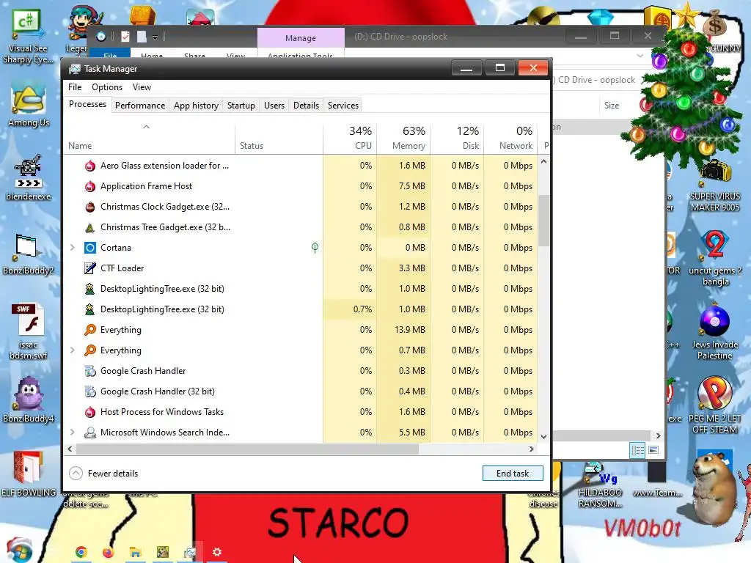The height and width of the screenshot is (563, 751).
Task: Open File Explorer from the taskbar
Action: (136, 552)
